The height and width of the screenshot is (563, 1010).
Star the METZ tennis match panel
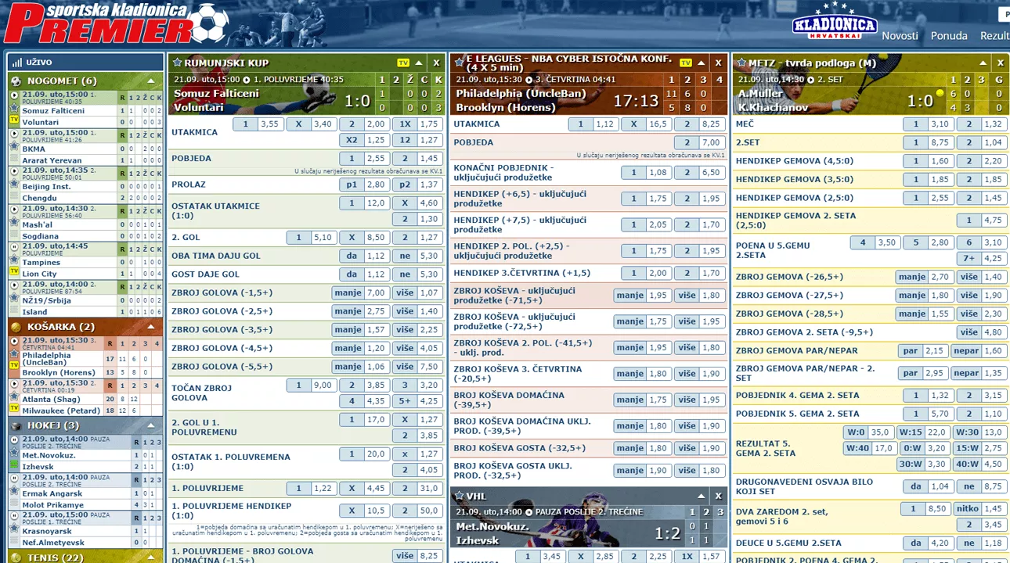(740, 63)
